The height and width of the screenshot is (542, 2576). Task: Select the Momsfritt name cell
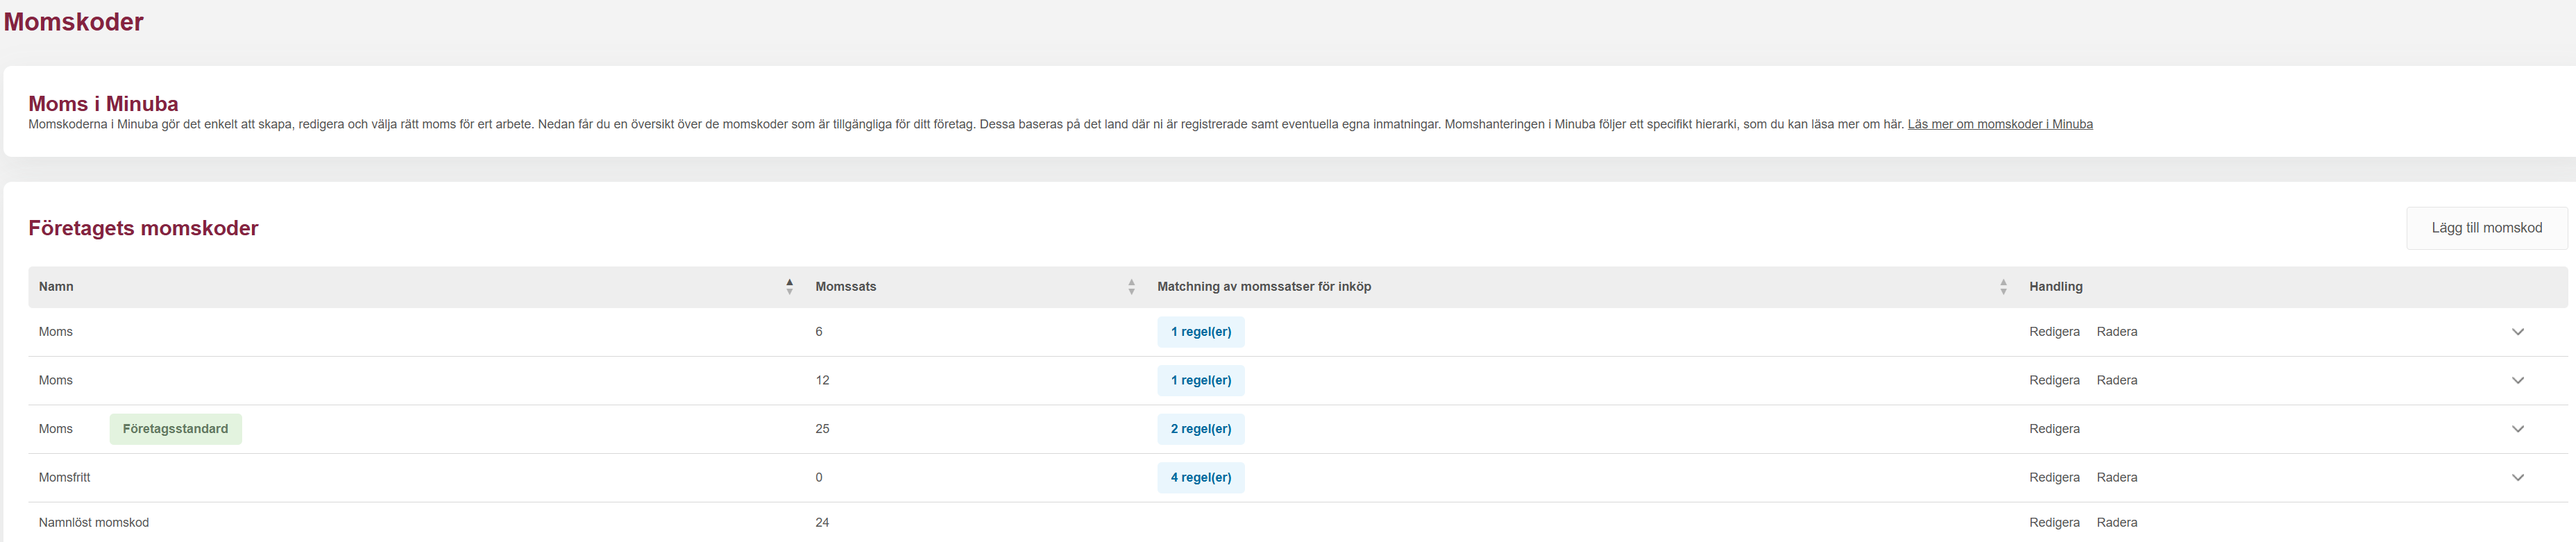(64, 477)
